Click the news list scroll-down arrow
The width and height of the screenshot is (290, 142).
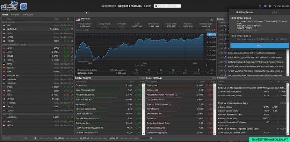click(288, 74)
